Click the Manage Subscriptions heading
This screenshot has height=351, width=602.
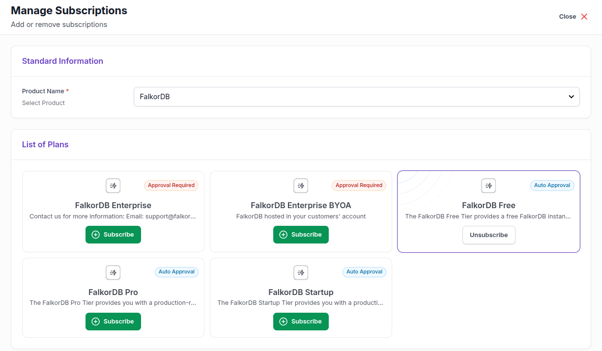(x=69, y=10)
